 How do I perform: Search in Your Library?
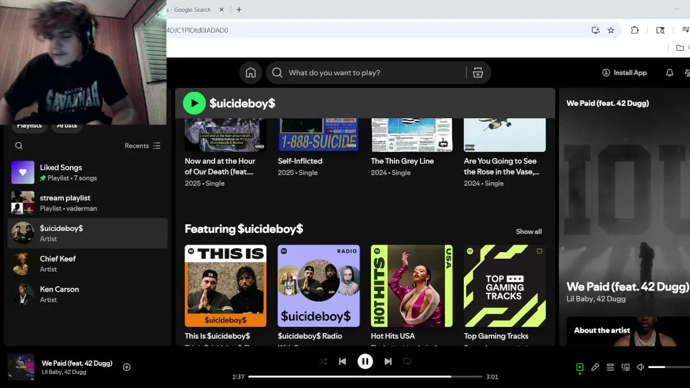point(19,145)
